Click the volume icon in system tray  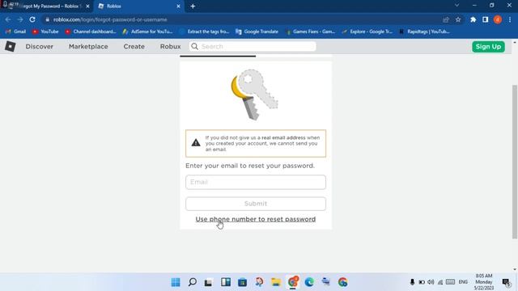431,282
